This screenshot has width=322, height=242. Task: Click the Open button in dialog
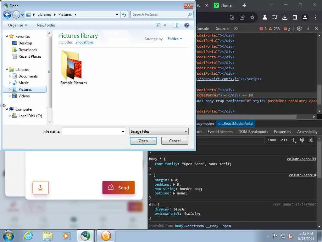point(143,141)
